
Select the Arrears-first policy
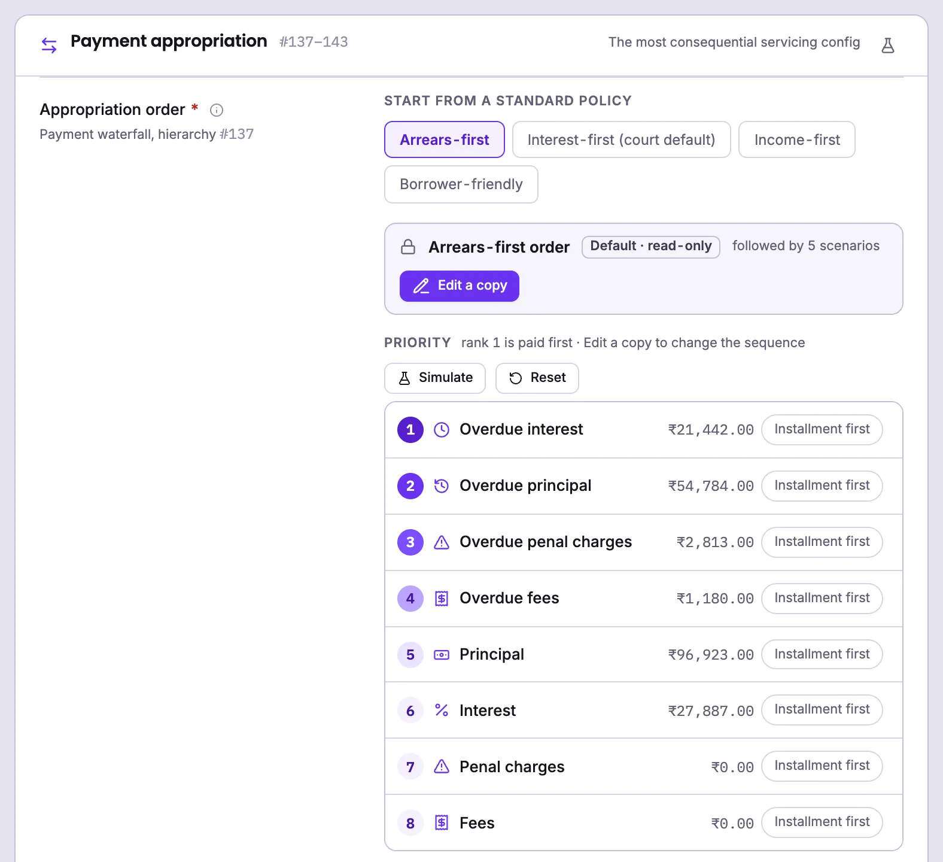click(445, 139)
